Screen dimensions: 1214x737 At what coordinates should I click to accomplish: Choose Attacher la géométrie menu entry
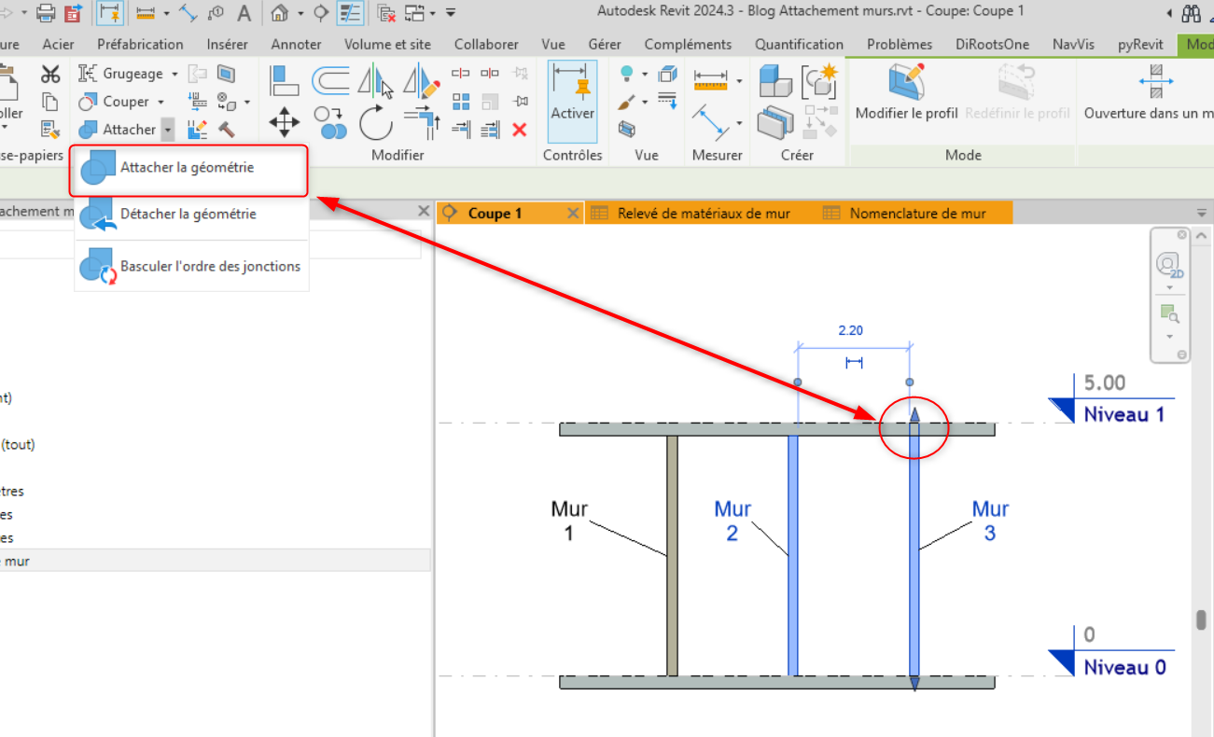190,170
